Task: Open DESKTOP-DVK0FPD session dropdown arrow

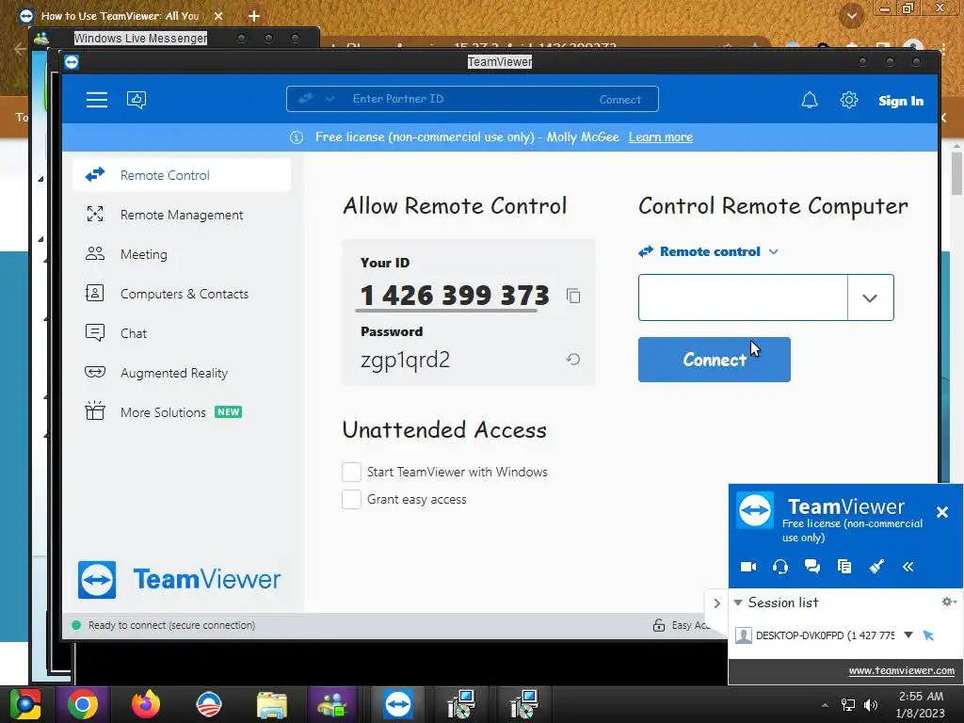Action: tap(908, 635)
